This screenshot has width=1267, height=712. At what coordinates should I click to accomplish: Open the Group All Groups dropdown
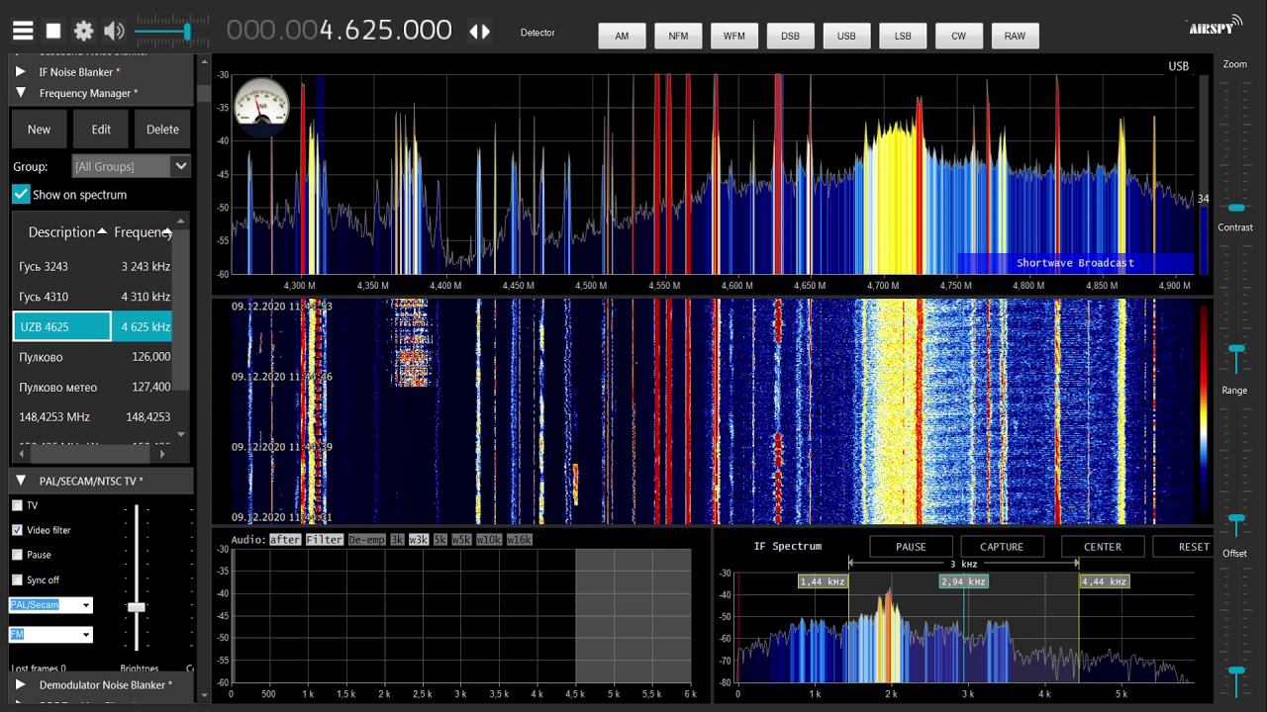click(131, 166)
